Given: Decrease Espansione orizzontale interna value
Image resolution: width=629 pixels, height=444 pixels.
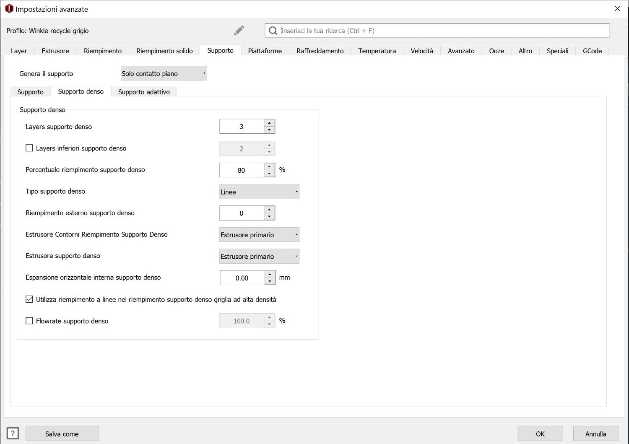Looking at the screenshot, I should pyautogui.click(x=270, y=281).
